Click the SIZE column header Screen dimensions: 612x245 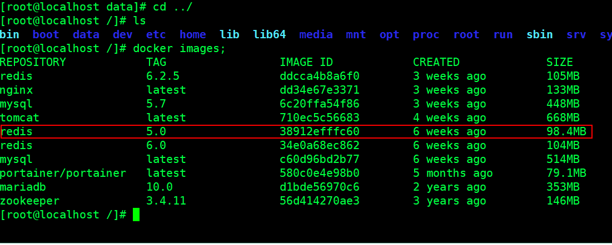click(560, 62)
